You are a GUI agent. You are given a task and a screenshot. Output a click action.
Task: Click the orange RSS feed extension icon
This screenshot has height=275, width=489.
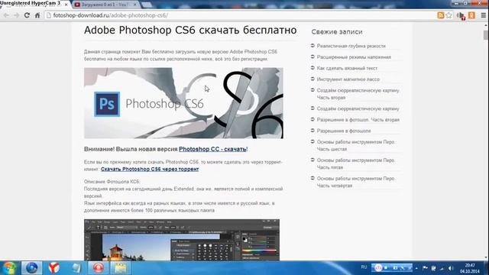pyautogui.click(x=441, y=15)
